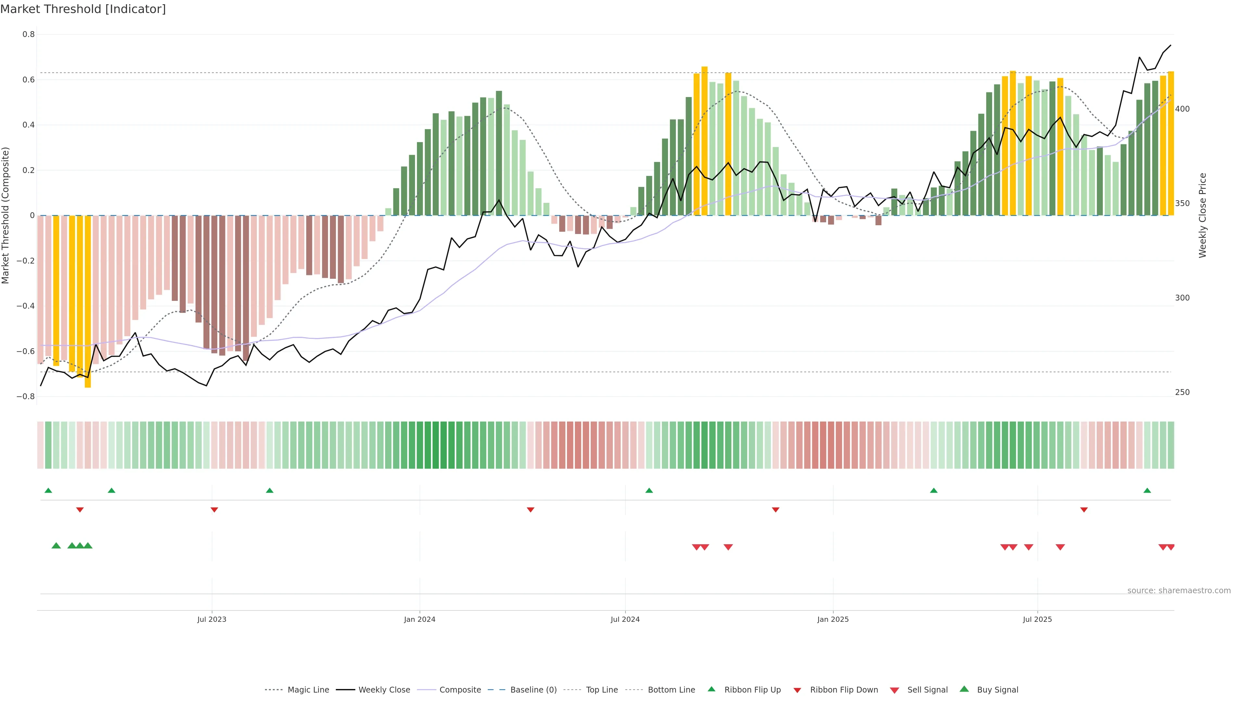1247x701 pixels.
Task: Click the Sell Signal legend triangle icon
Action: 894,690
